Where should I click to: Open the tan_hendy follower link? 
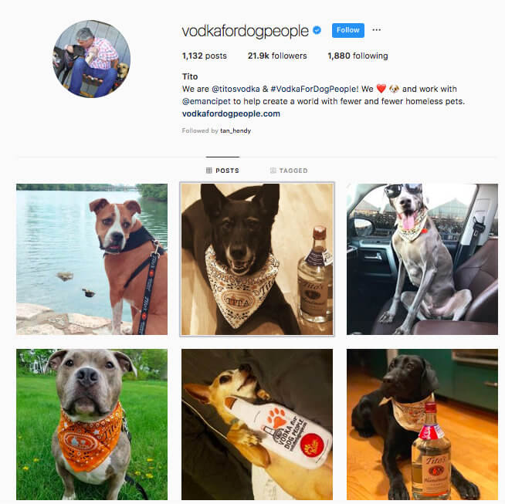click(x=236, y=130)
